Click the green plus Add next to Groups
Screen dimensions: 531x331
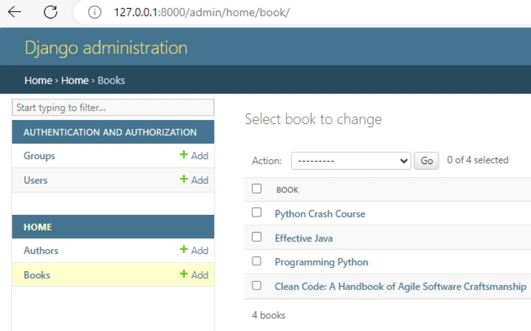194,156
